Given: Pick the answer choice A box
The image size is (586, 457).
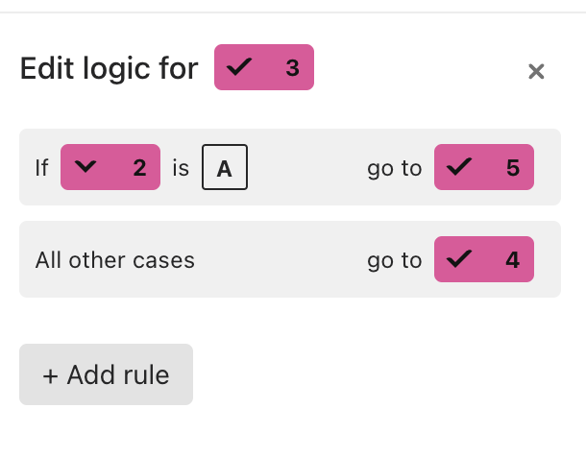Looking at the screenshot, I should pos(225,167).
